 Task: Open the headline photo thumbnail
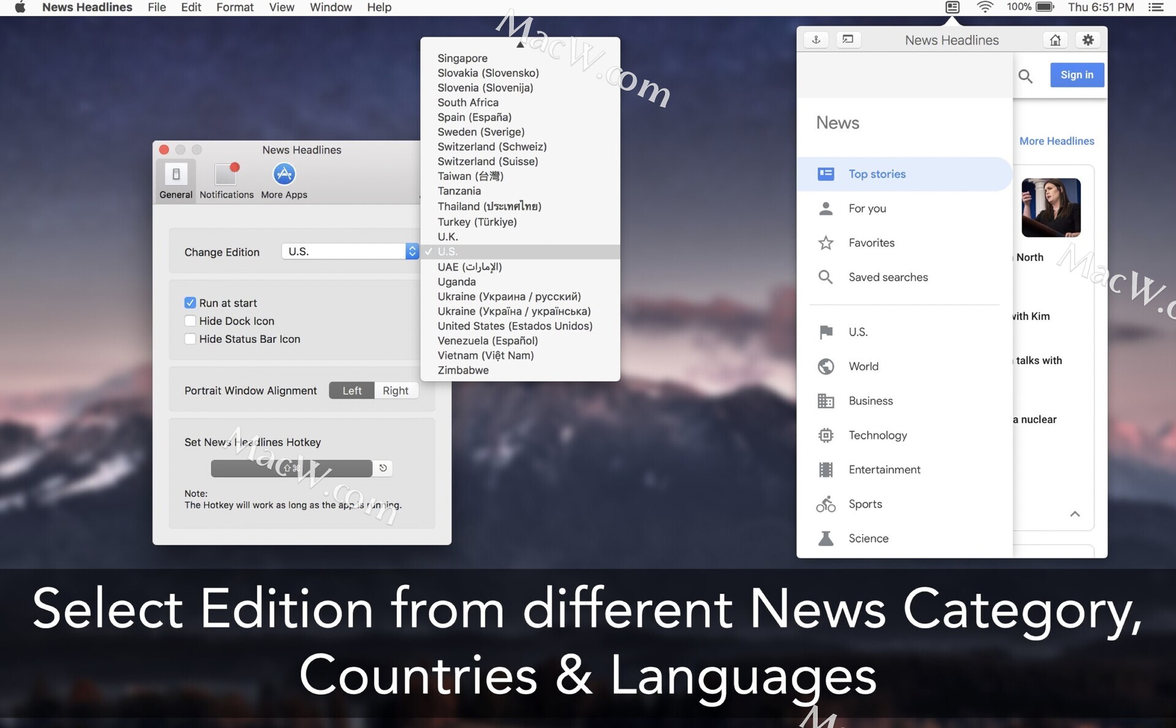1051,208
